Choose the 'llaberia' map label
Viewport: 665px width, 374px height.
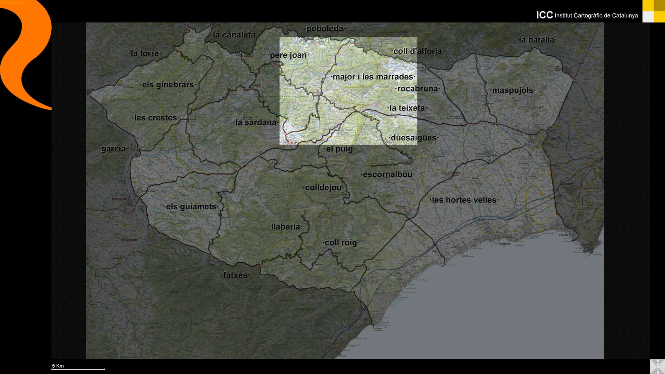(285, 227)
